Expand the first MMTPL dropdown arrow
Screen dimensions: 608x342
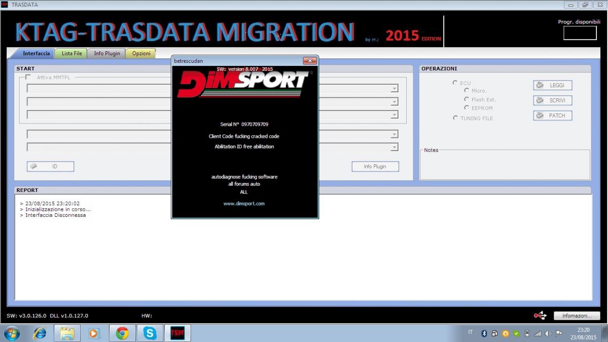(x=394, y=89)
